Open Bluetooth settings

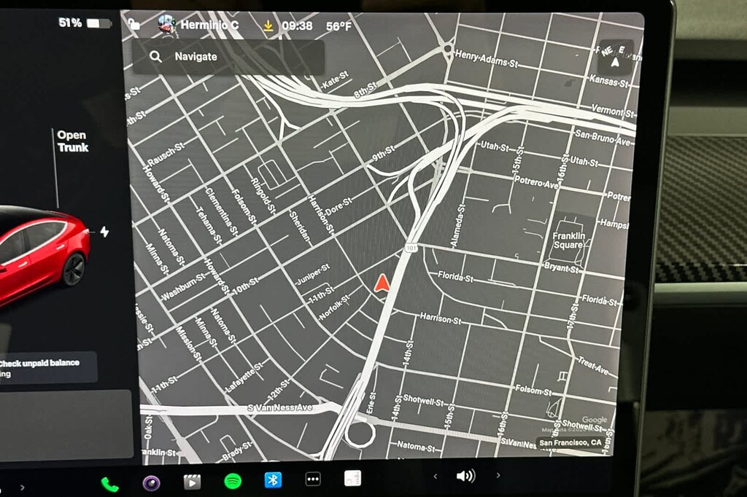(x=273, y=480)
